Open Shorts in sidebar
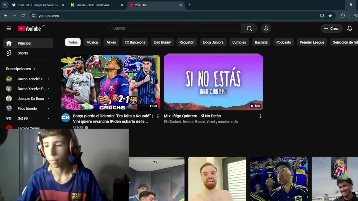Screen dimensions: 358x201 click(28, 53)
